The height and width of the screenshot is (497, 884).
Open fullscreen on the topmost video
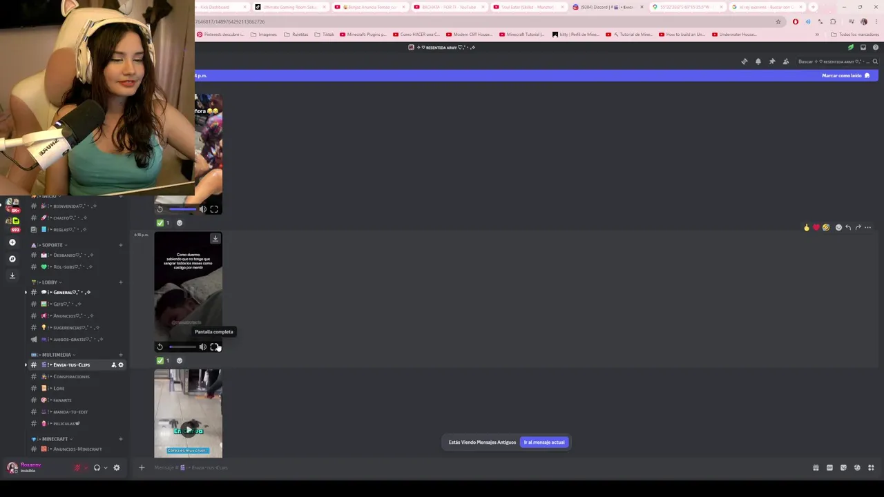pyautogui.click(x=214, y=209)
